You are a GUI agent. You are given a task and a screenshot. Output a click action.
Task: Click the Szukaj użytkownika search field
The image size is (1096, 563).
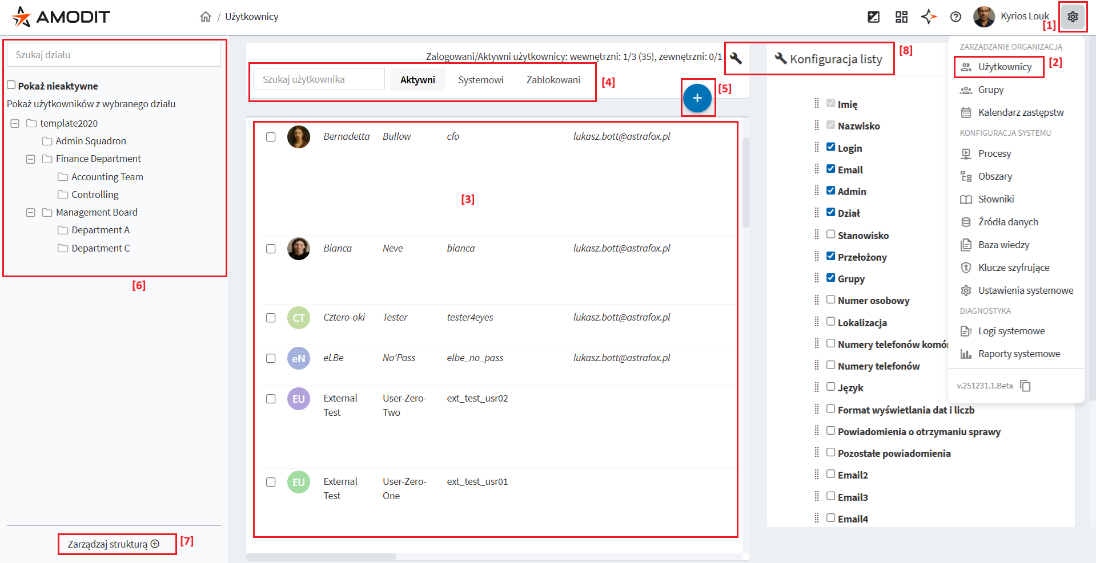[x=319, y=79]
